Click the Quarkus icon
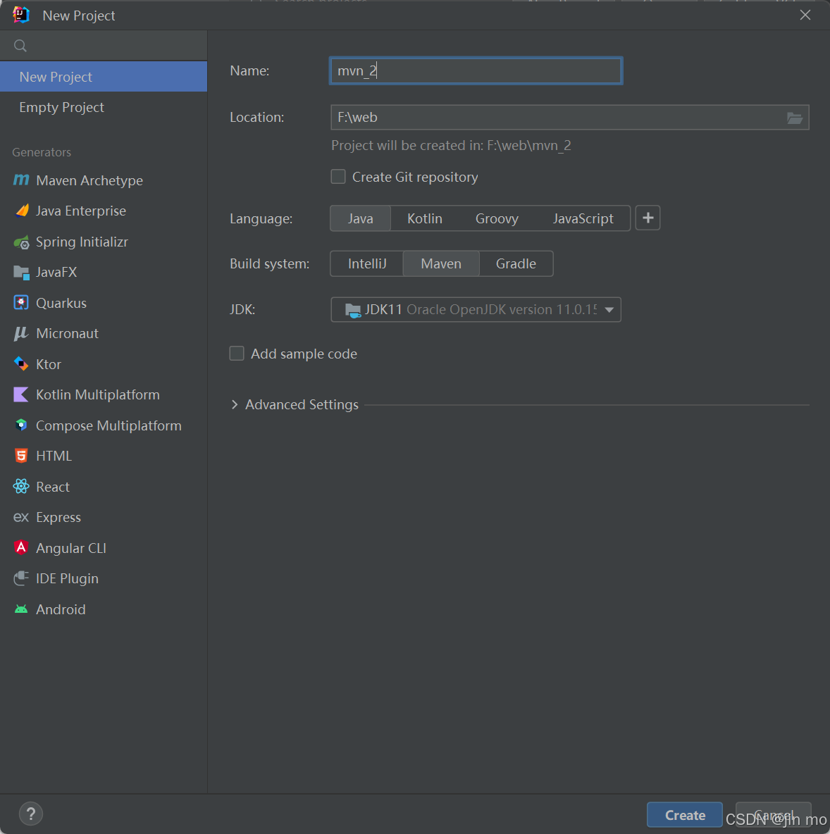Screen dimensions: 830x834 pyautogui.click(x=20, y=303)
